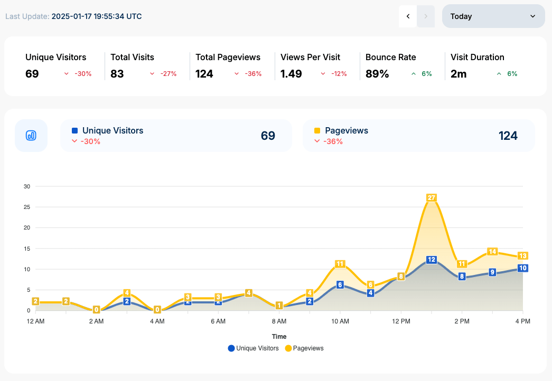The width and height of the screenshot is (552, 381).
Task: Click the Bounce Rate up-arrow trend icon
Action: pos(414,74)
